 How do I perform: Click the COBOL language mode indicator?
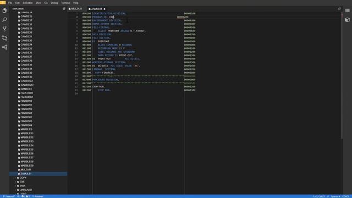345,196
